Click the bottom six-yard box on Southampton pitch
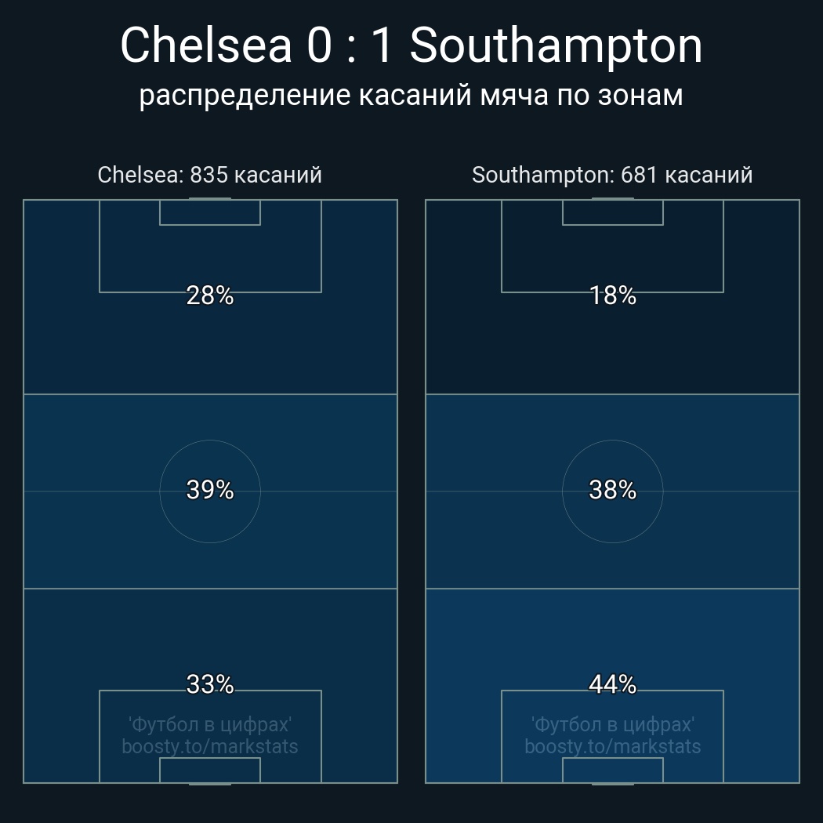823x823 pixels. click(612, 770)
